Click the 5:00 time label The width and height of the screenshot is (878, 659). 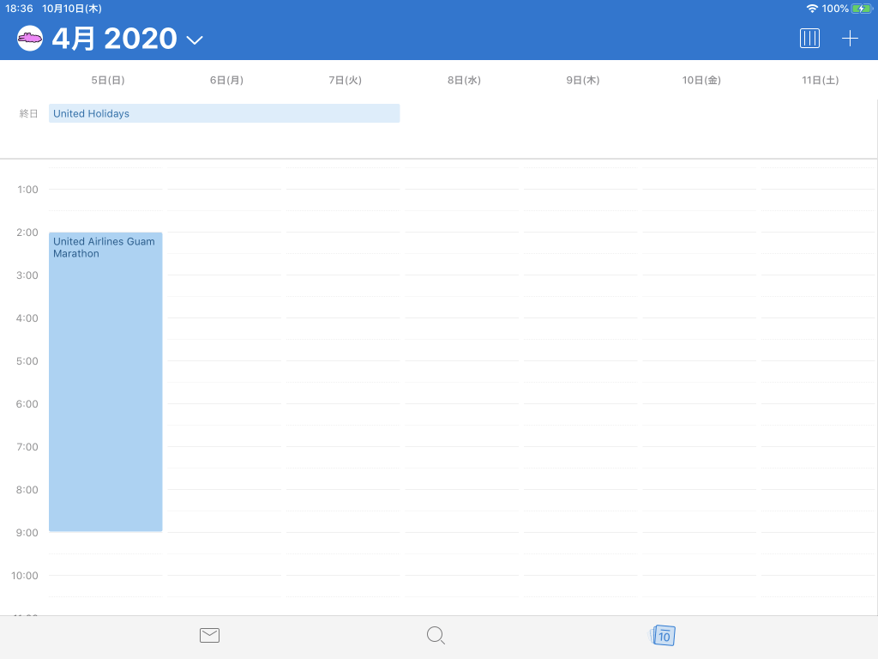click(x=27, y=361)
